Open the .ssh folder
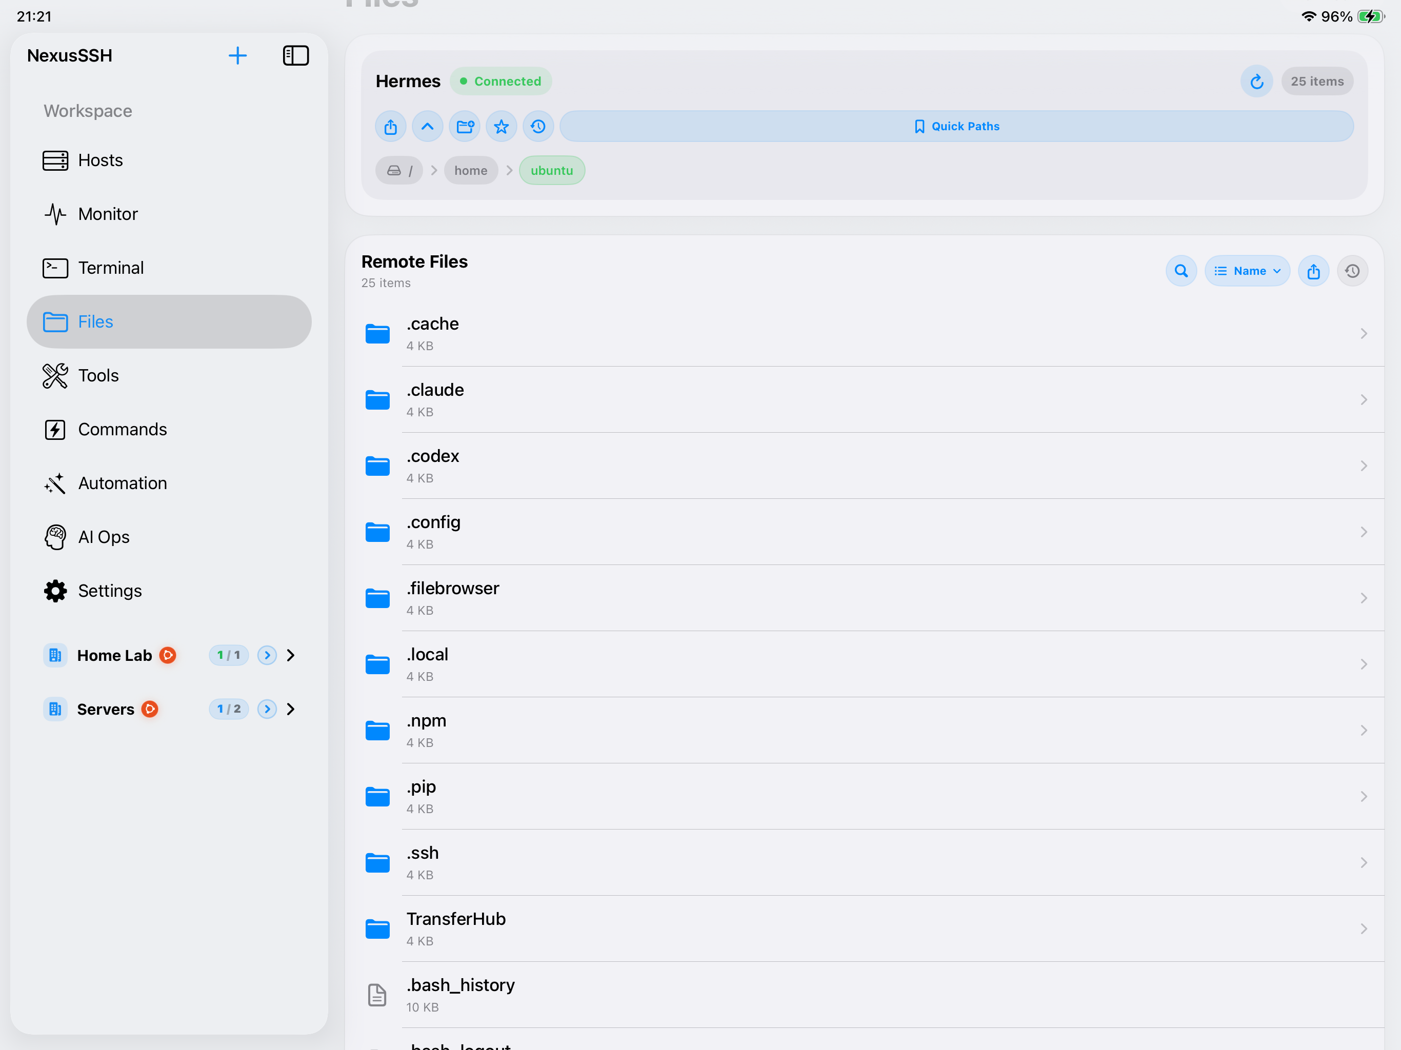The height and width of the screenshot is (1050, 1401). coord(865,862)
